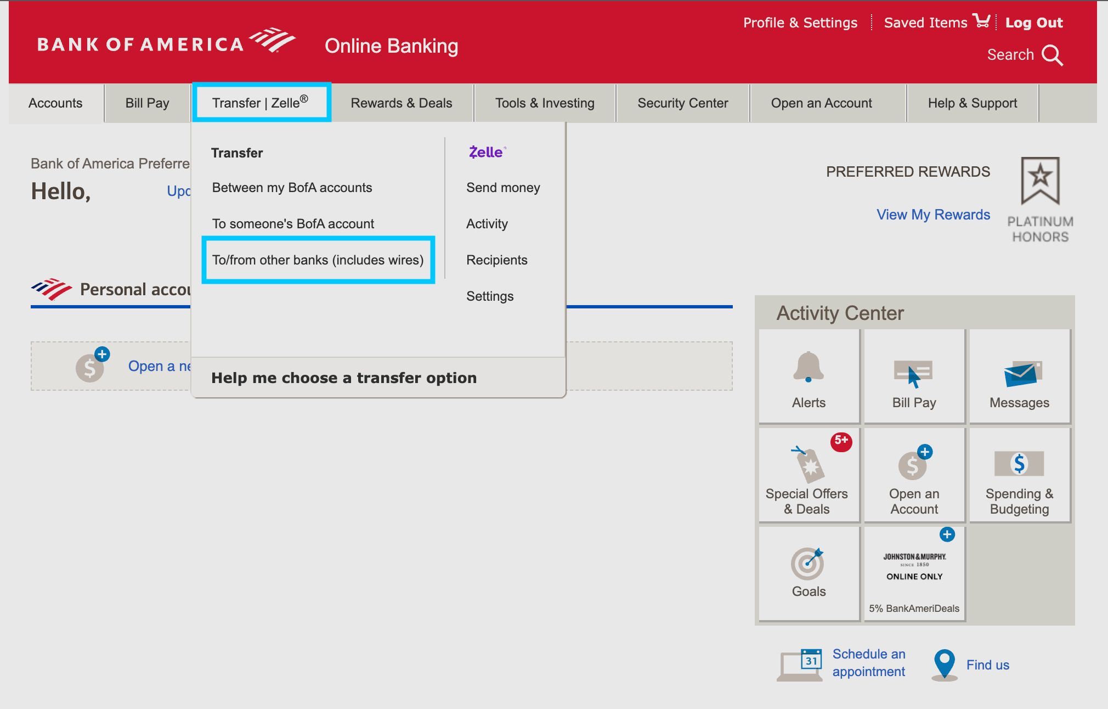This screenshot has width=1108, height=709.
Task: Click the Open a new account link
Action: pos(159,366)
